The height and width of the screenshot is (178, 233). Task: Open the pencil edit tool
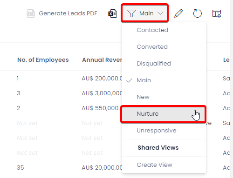tap(178, 13)
